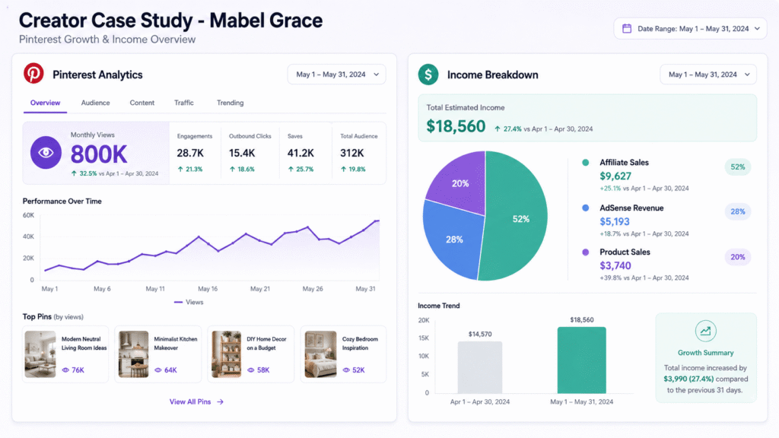Open the Modern Neutral Living Room Ideas pin
Image resolution: width=779 pixels, height=438 pixels.
pyautogui.click(x=65, y=354)
